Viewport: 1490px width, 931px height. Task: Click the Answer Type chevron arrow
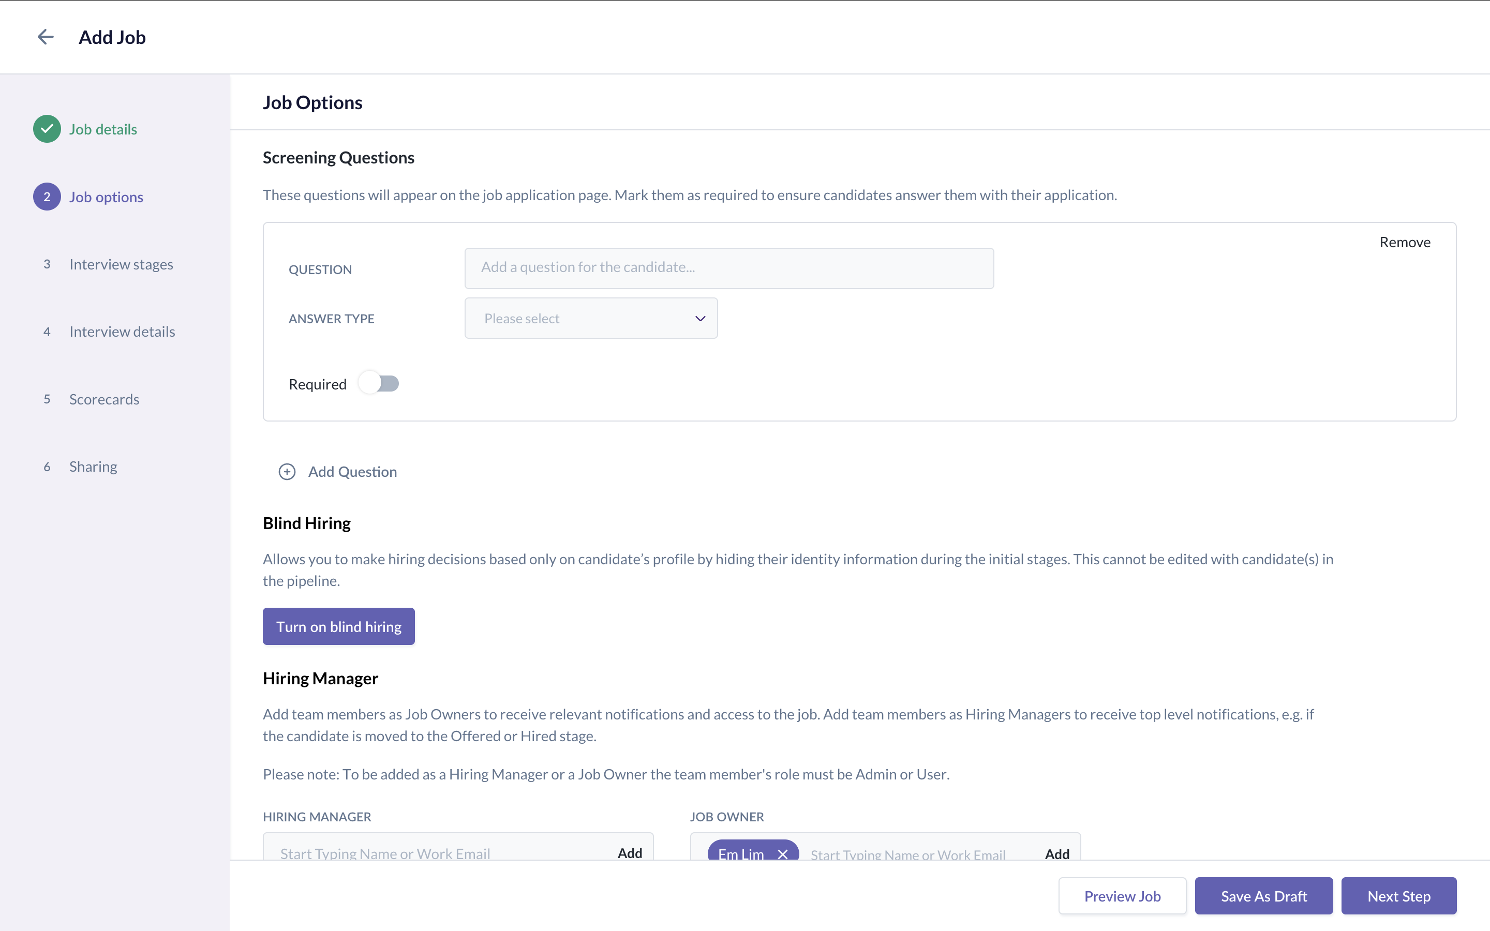[x=700, y=318]
